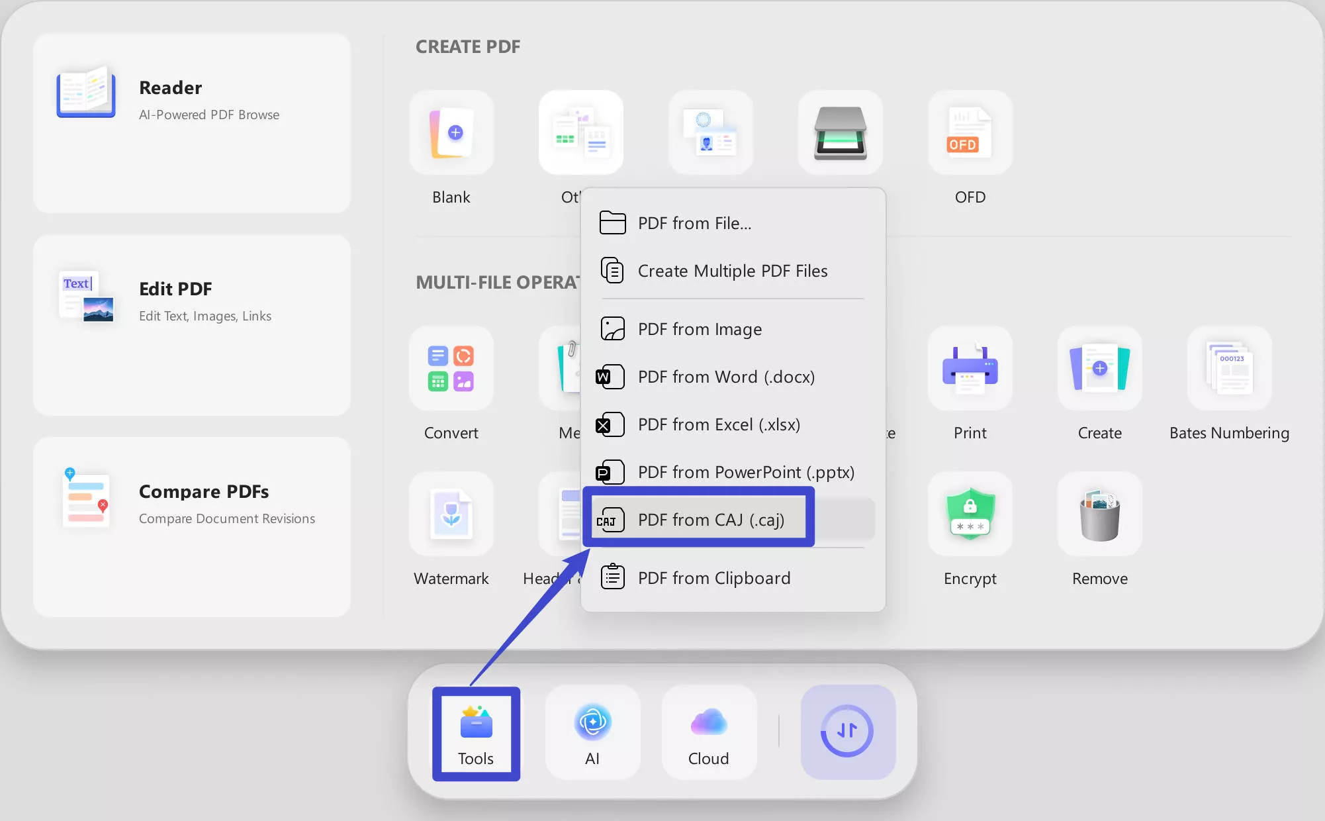
Task: Select the Print tool
Action: 969,369
